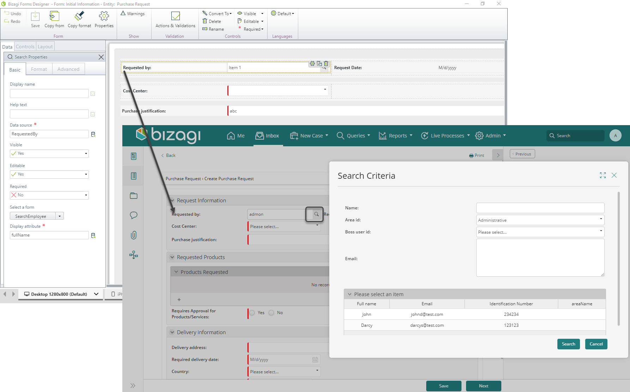
Task: Click the trash icon on Requested by control
Action: [x=326, y=64]
